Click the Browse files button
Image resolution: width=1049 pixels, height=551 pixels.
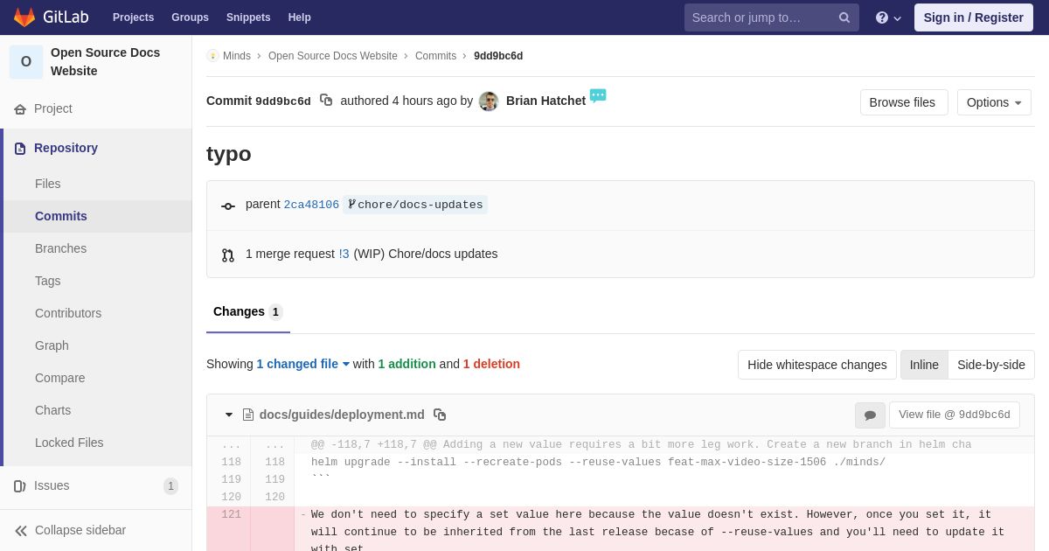coord(904,102)
